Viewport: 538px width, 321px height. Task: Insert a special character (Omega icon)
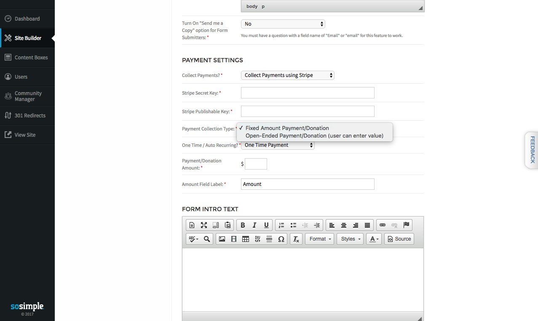(x=281, y=239)
